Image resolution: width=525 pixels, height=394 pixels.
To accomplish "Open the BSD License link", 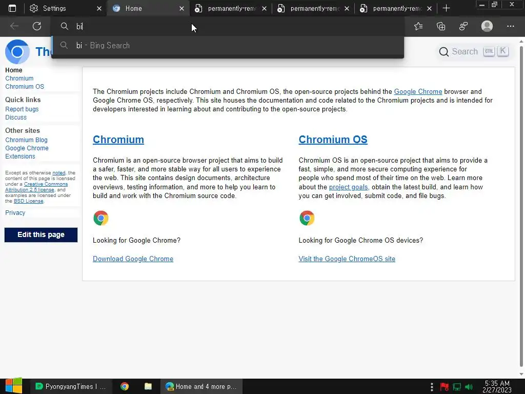I will point(29,201).
